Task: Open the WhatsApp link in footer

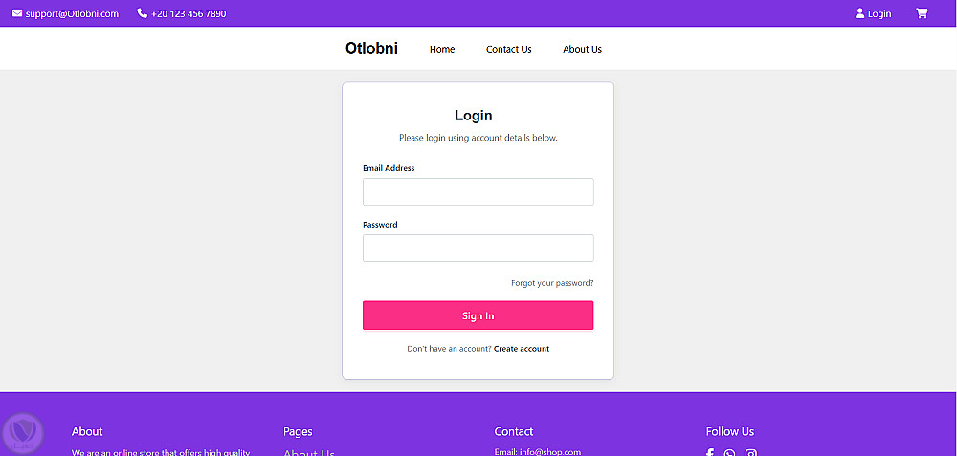Action: pyautogui.click(x=730, y=453)
